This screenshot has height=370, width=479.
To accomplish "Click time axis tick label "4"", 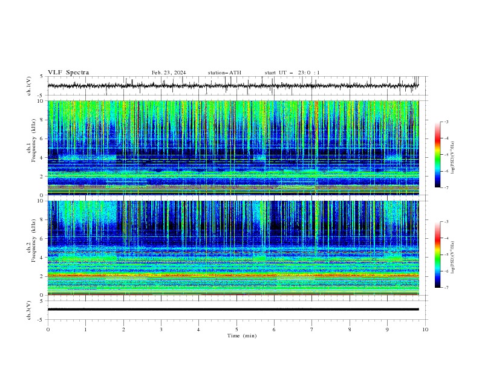I will coord(198,329).
